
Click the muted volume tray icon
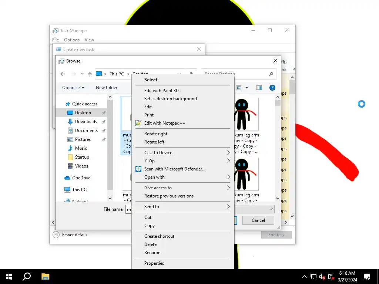[322, 277]
